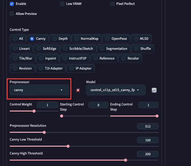Choose Lineart as control type

click(x=21, y=49)
